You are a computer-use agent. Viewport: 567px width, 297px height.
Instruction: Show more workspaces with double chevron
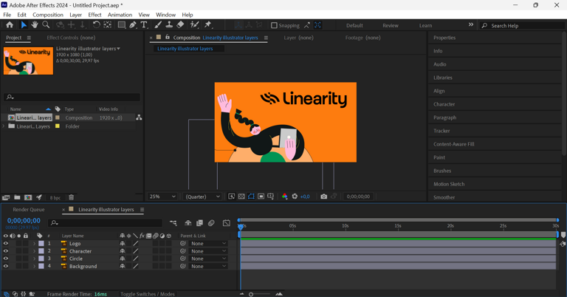point(471,24)
